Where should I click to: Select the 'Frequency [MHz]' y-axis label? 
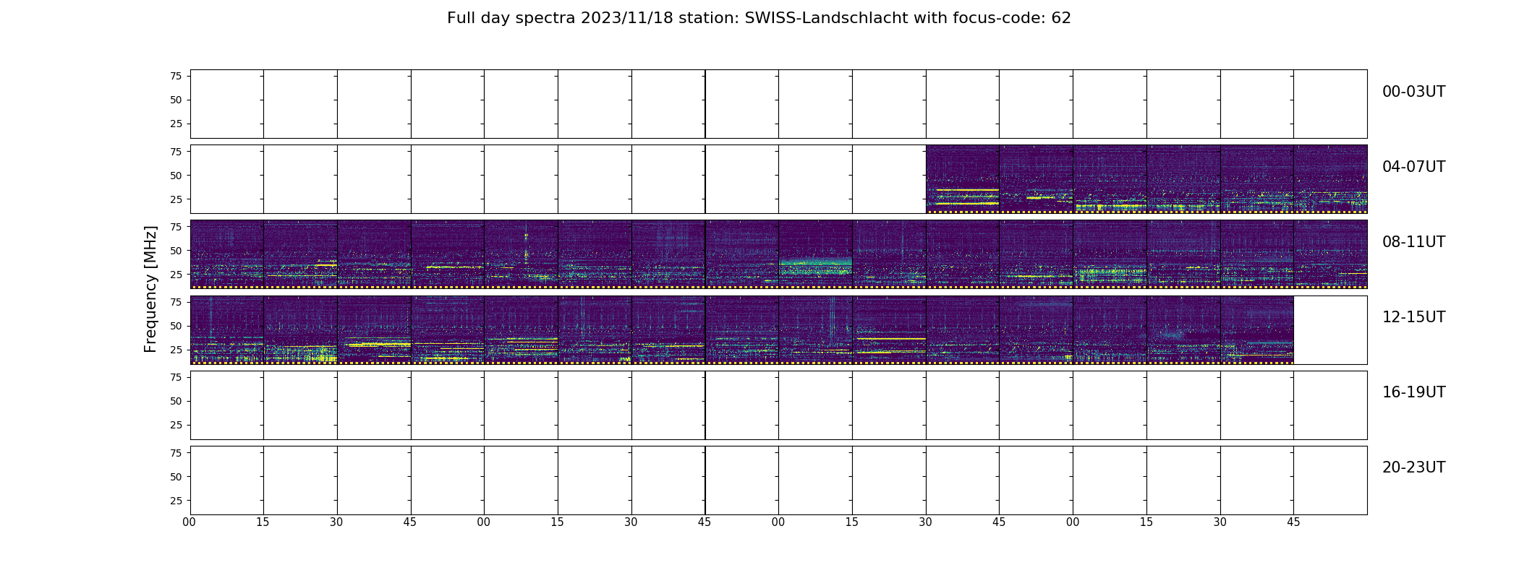point(150,289)
